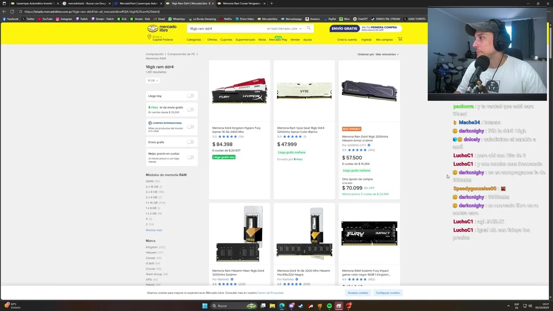Viewport: 553px width, 311px height.
Task: Remove the 16 GB filter chip
Action: pyautogui.click(x=157, y=80)
